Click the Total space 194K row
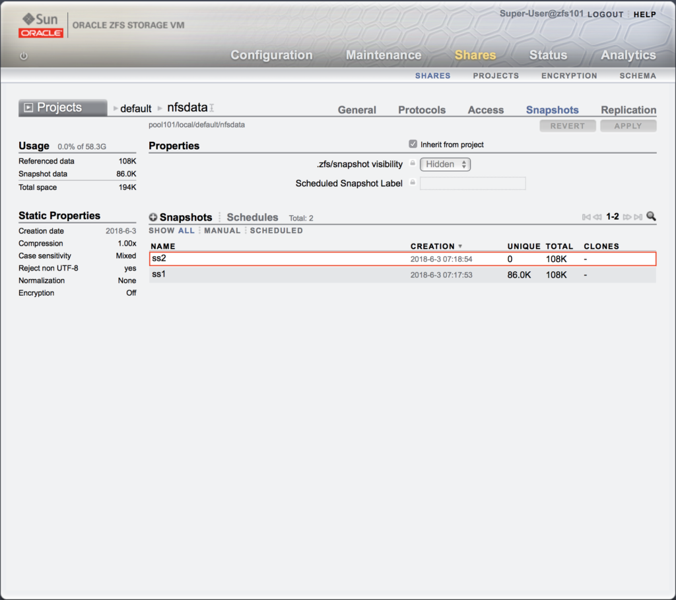The height and width of the screenshot is (600, 676). (77, 187)
